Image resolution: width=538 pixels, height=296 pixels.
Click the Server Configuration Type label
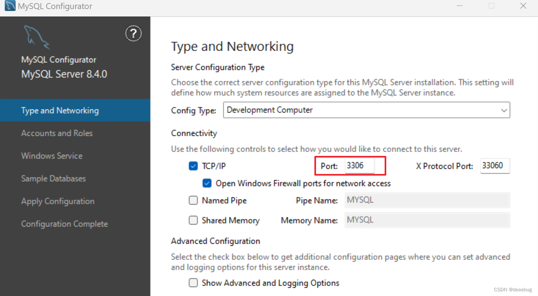click(218, 68)
